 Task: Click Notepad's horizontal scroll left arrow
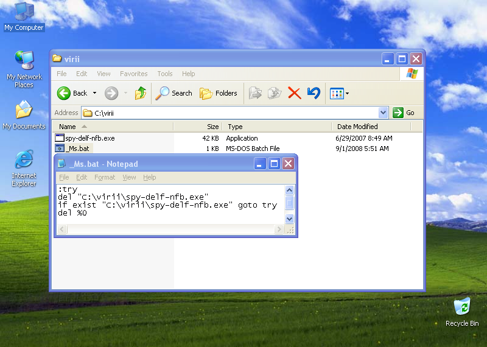click(62, 230)
